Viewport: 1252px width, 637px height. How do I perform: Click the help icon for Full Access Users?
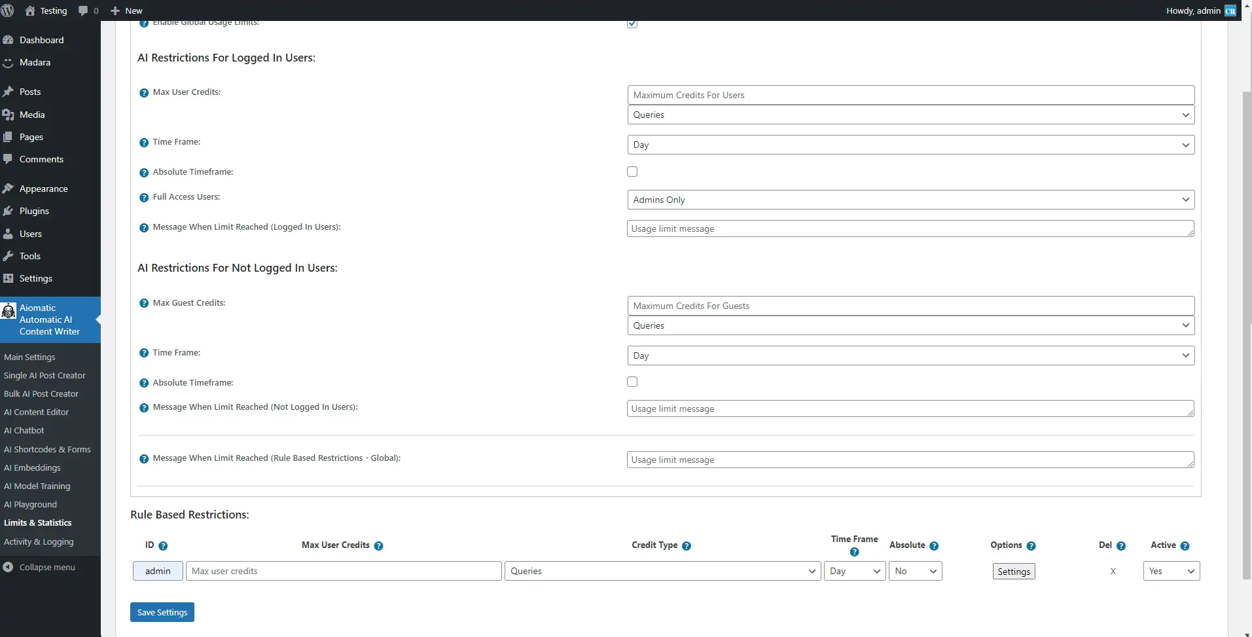tap(144, 198)
